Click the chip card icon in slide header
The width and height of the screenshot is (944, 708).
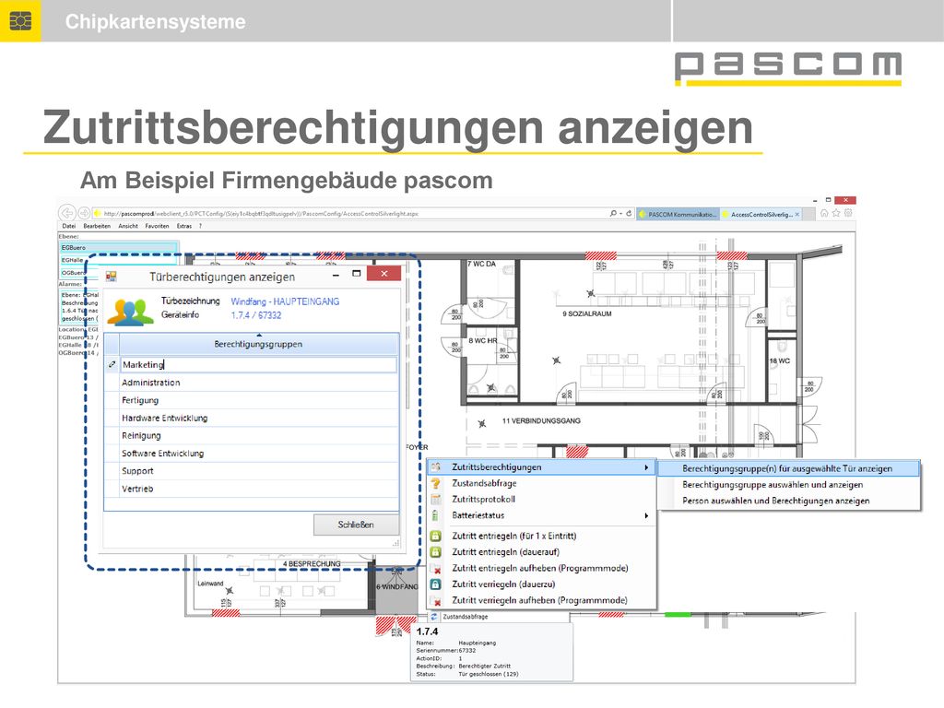click(20, 21)
